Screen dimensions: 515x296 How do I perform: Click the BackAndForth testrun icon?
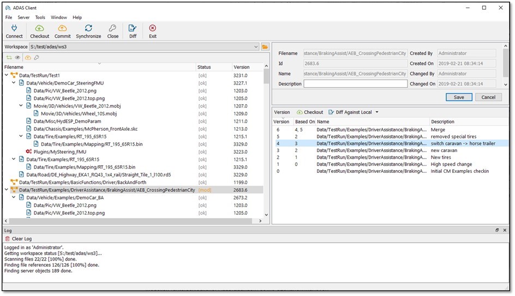14,182
